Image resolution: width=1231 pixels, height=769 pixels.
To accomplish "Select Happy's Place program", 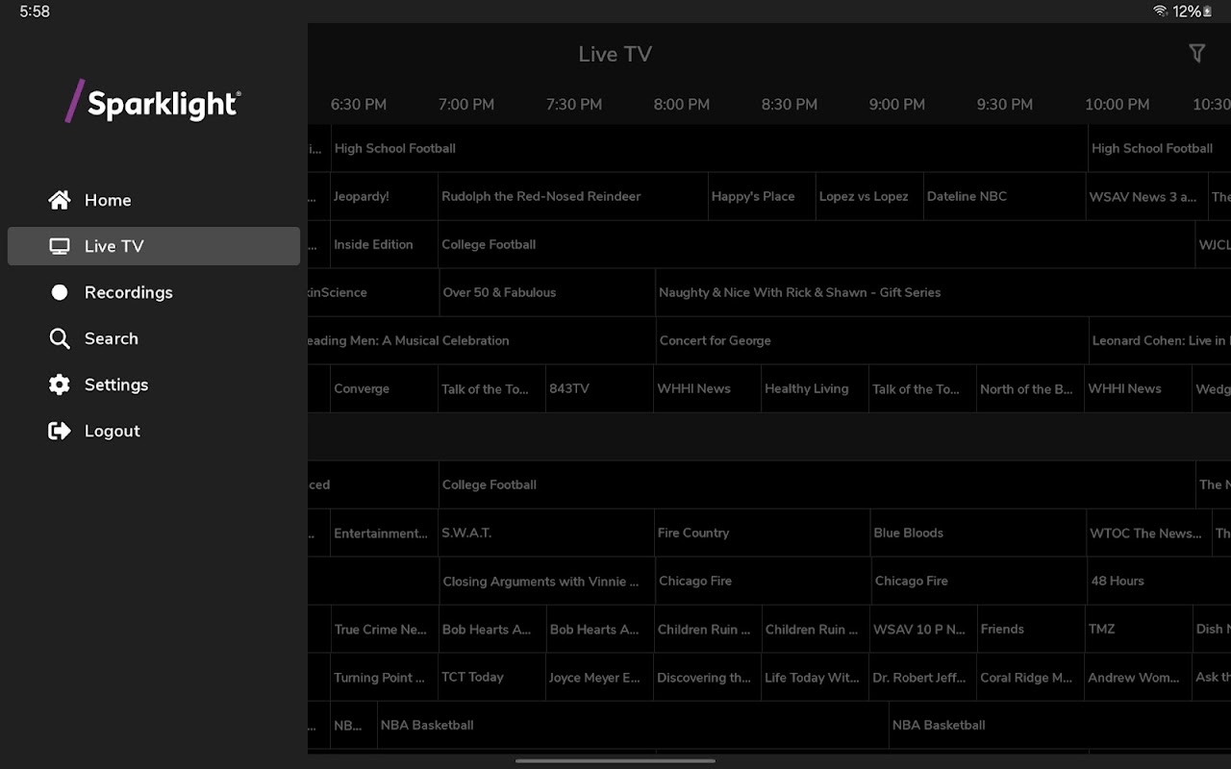I will pos(762,196).
